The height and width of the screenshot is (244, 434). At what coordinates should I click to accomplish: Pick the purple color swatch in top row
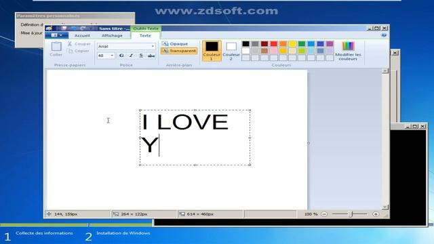pos(330,43)
